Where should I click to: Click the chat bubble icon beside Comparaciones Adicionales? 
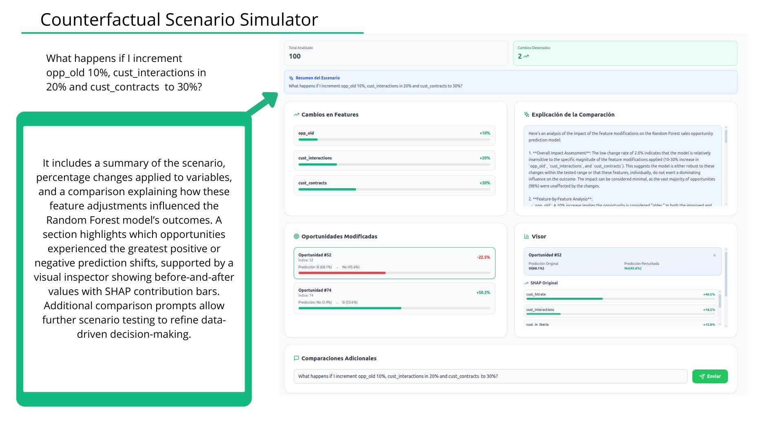(x=296, y=358)
